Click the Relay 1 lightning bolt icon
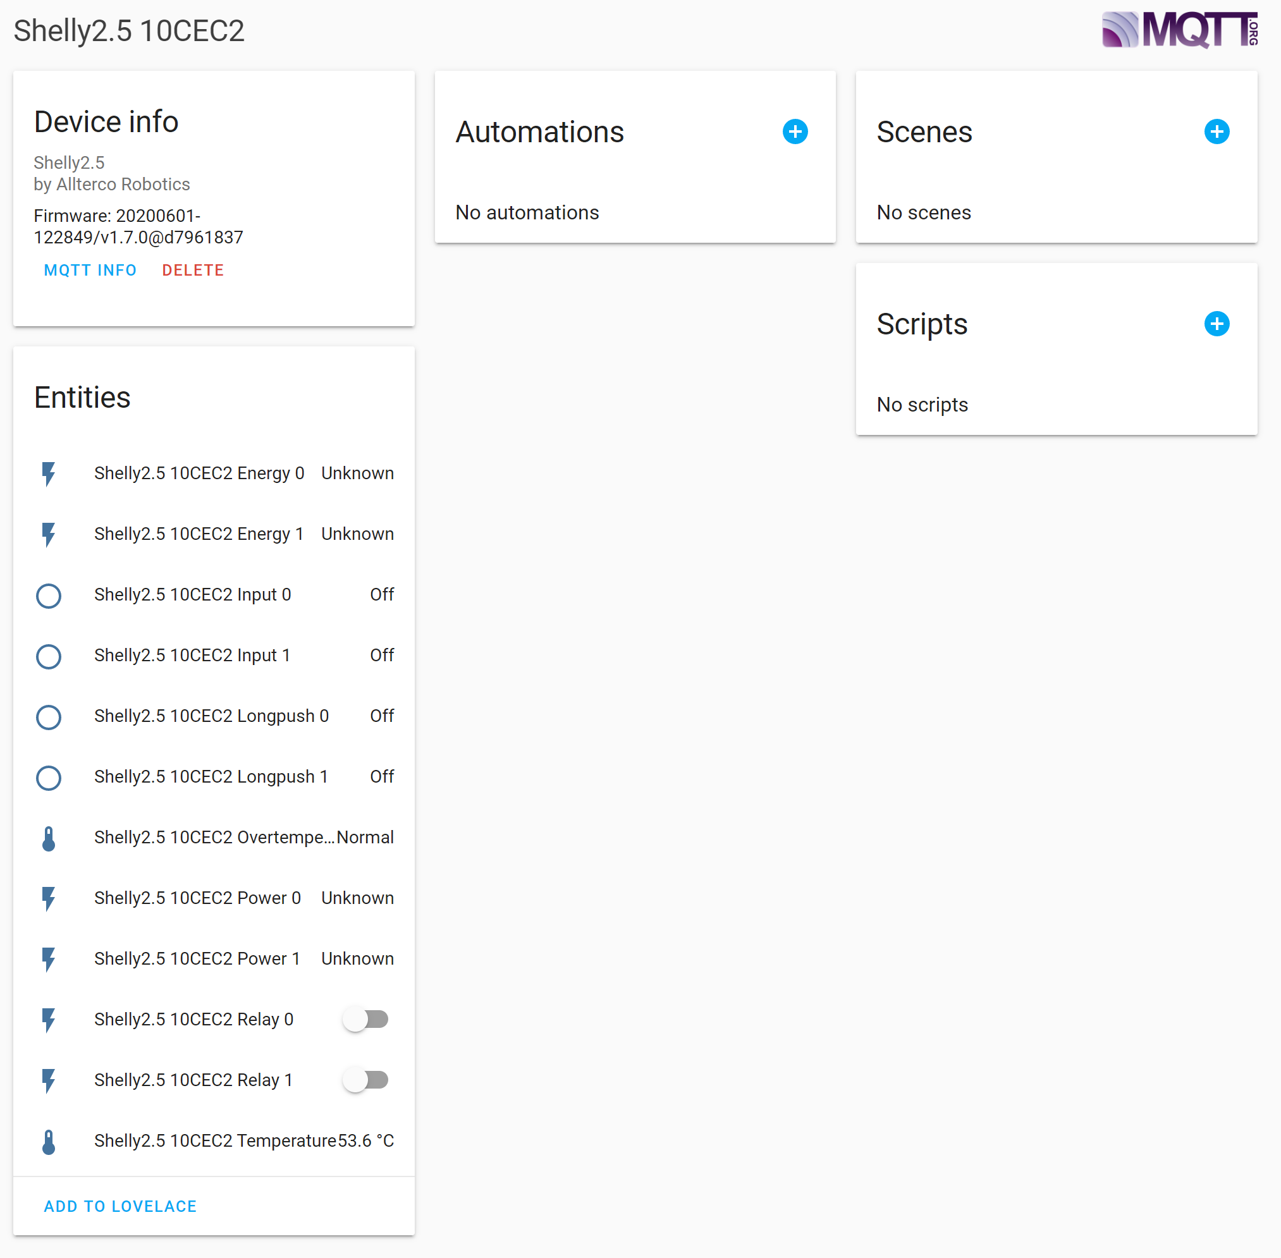The image size is (1281, 1258). pos(48,1081)
